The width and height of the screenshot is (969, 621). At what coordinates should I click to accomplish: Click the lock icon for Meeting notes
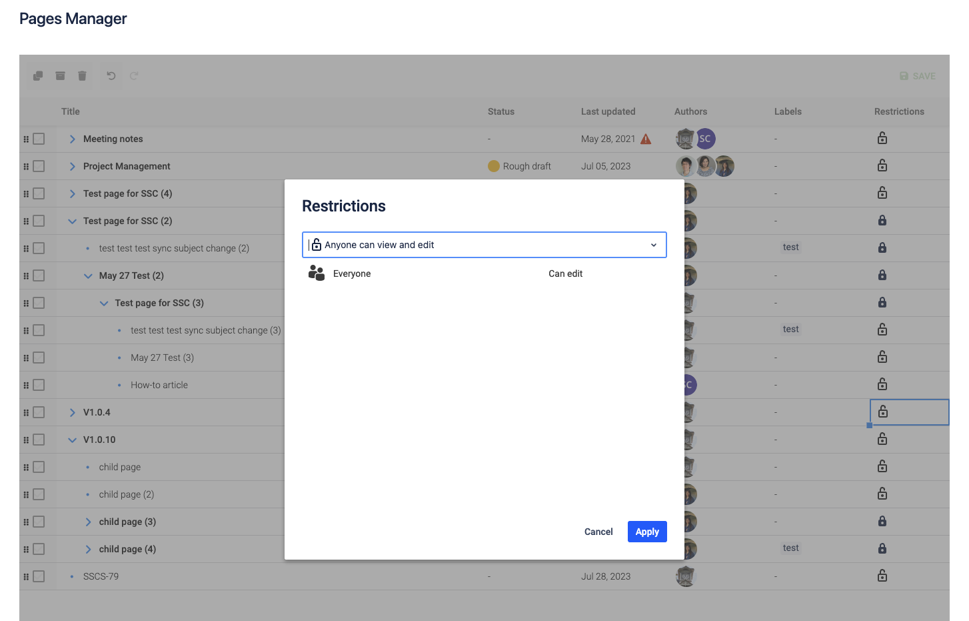click(882, 139)
